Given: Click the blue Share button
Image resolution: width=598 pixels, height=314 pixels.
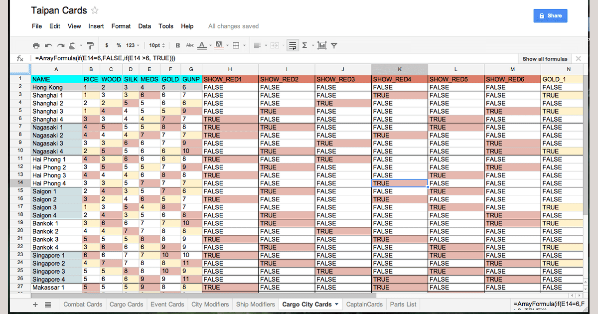Looking at the screenshot, I should [x=550, y=15].
